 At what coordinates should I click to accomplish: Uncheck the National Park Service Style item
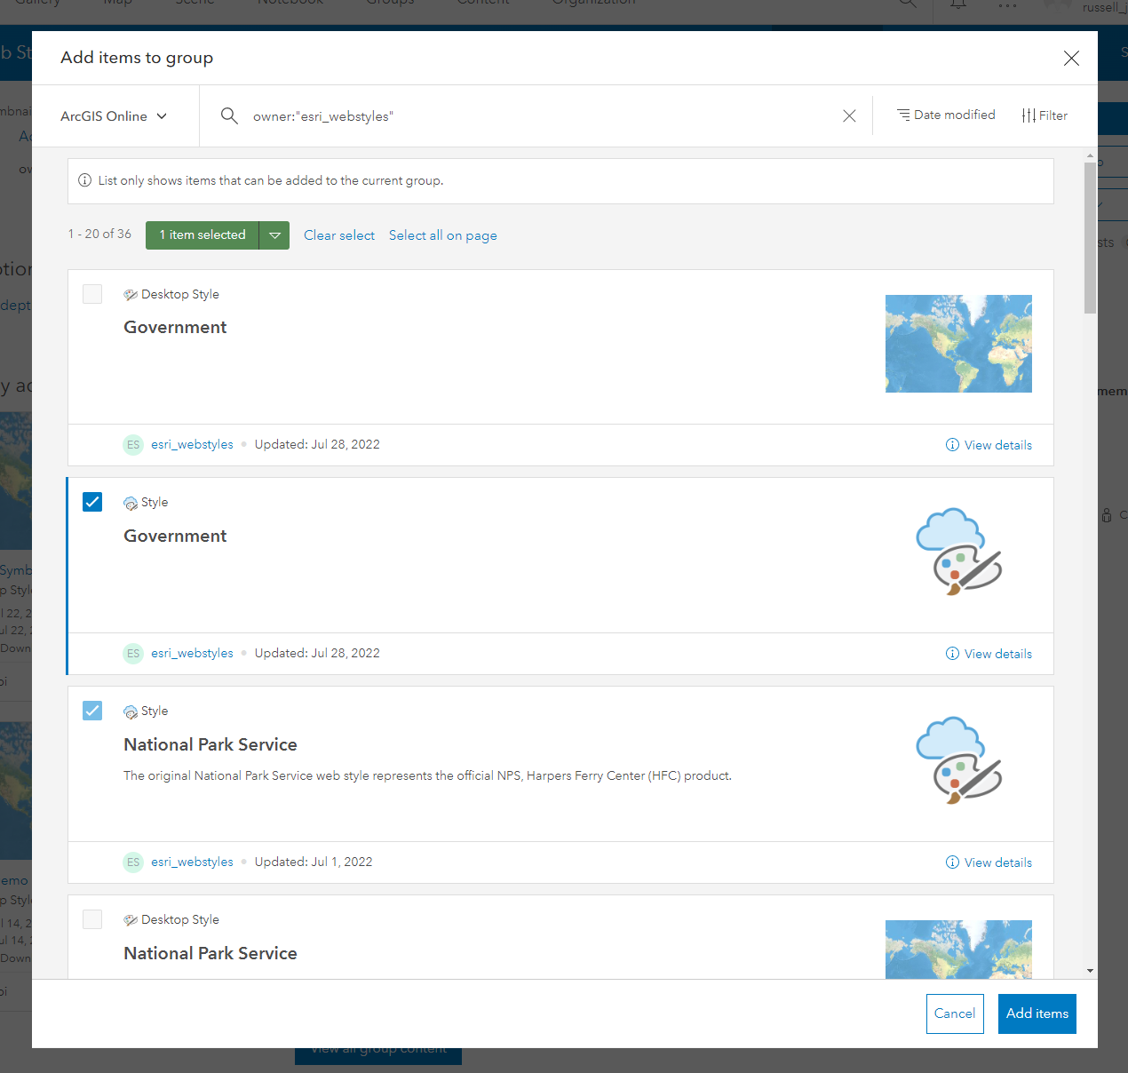[92, 711]
